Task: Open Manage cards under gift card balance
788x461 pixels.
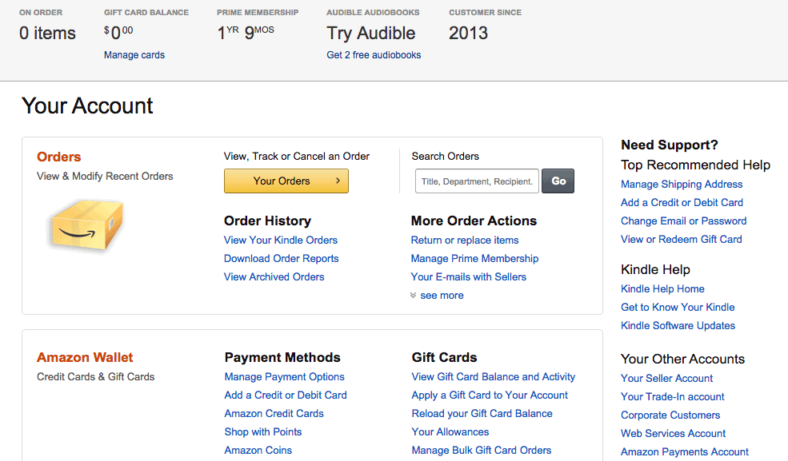Action: click(x=134, y=55)
